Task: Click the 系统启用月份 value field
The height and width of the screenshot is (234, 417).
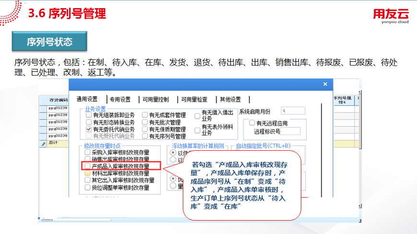Action: pos(293,111)
